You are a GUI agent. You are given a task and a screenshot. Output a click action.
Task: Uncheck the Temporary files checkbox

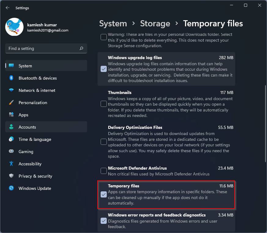point(104,194)
